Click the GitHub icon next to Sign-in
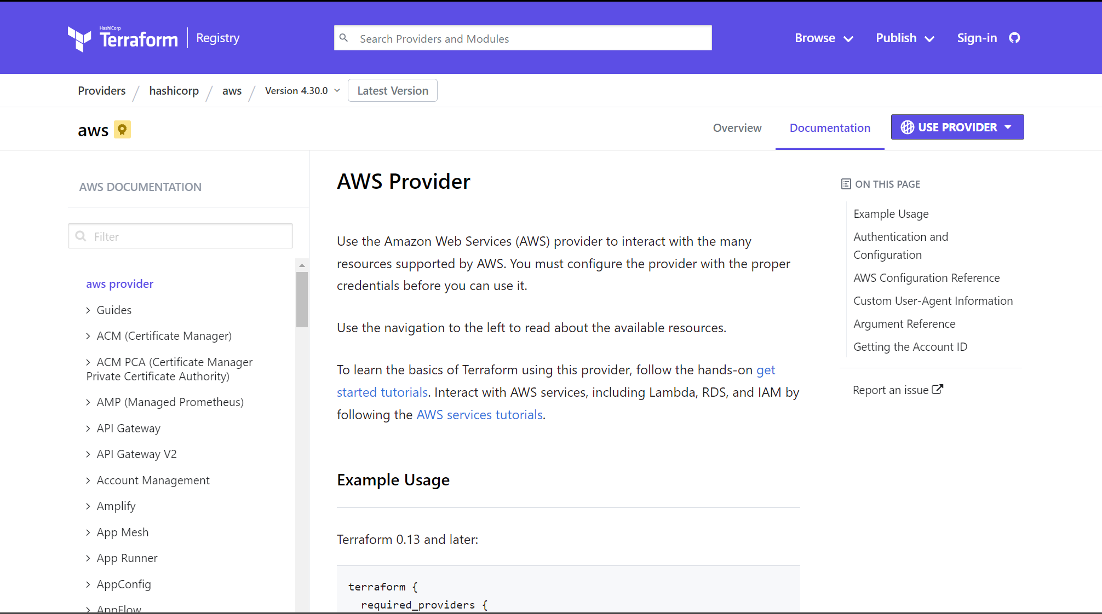This screenshot has width=1102, height=614. pyautogui.click(x=1014, y=38)
